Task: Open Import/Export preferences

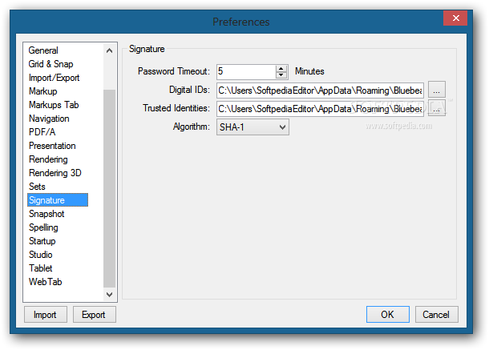Action: tap(54, 78)
